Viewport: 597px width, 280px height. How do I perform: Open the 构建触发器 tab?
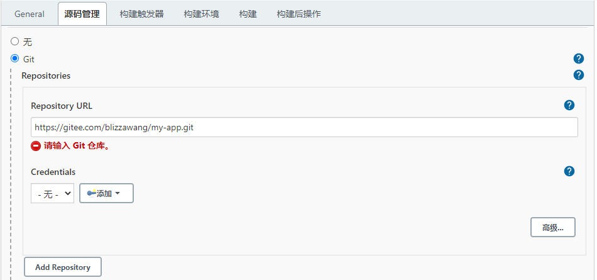(141, 14)
